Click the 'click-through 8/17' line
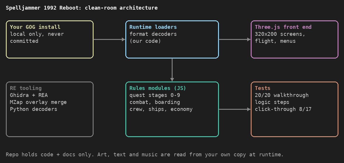344x163 pixels. 283,109
